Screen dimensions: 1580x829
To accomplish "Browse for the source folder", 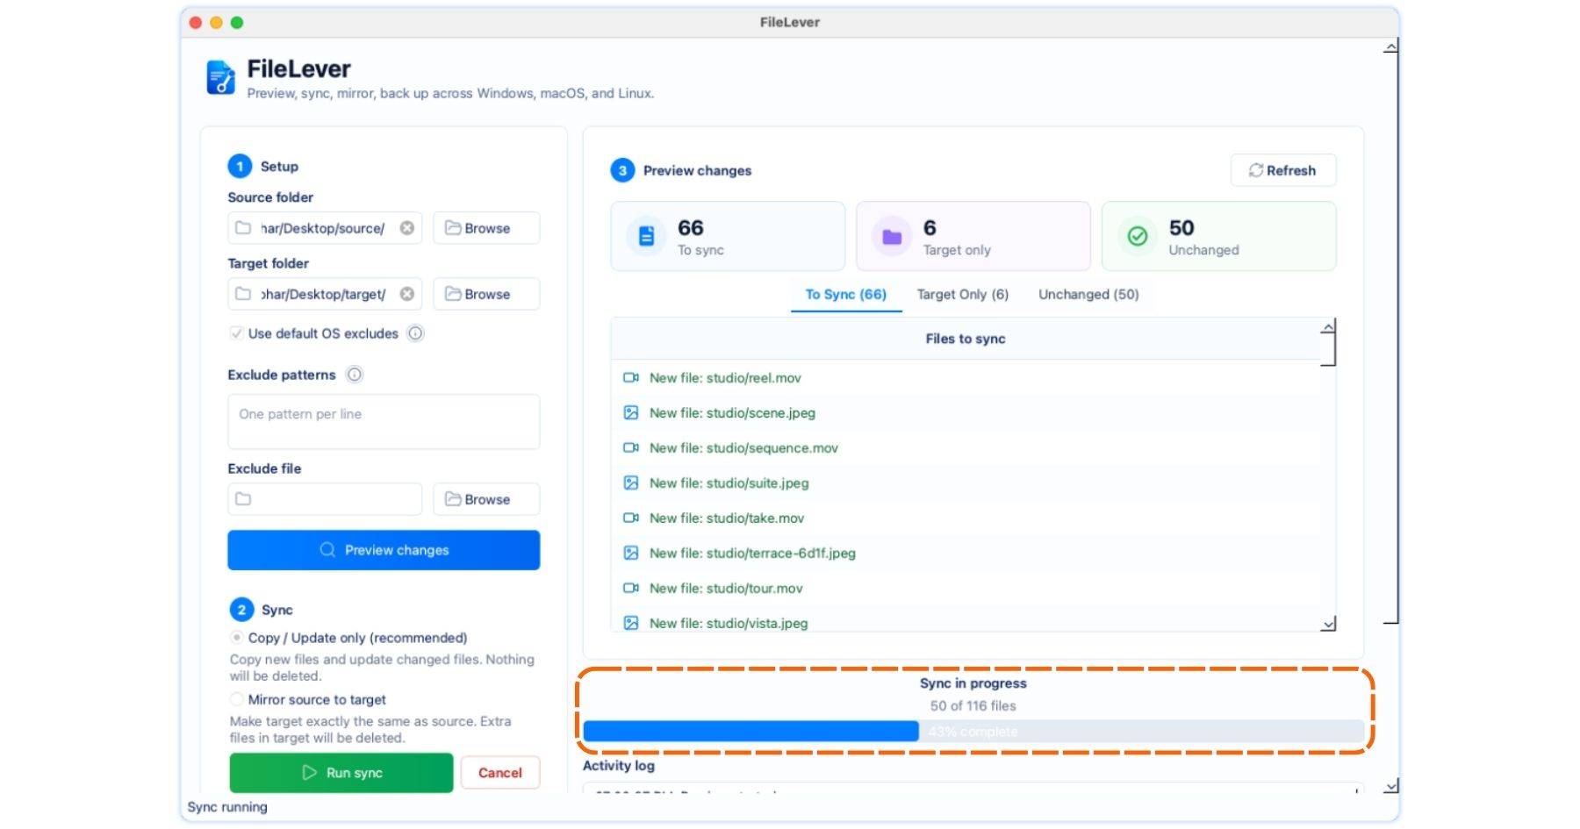I will point(486,228).
